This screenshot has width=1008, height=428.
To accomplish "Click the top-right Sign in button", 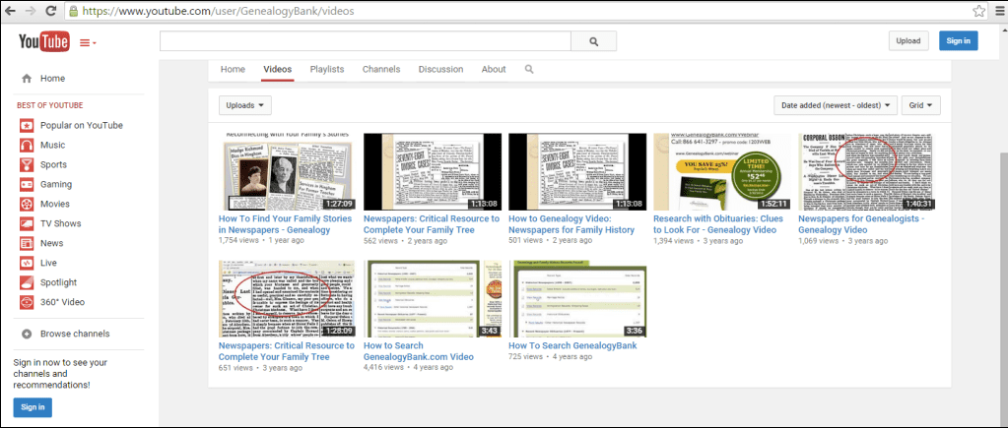I will tap(958, 40).
